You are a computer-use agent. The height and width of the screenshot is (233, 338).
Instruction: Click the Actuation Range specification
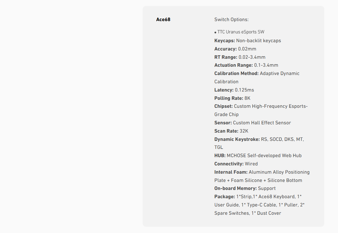246,65
